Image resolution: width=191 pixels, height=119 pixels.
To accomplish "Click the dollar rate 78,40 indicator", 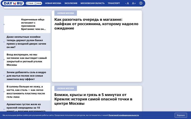I will (x=30, y=3).
